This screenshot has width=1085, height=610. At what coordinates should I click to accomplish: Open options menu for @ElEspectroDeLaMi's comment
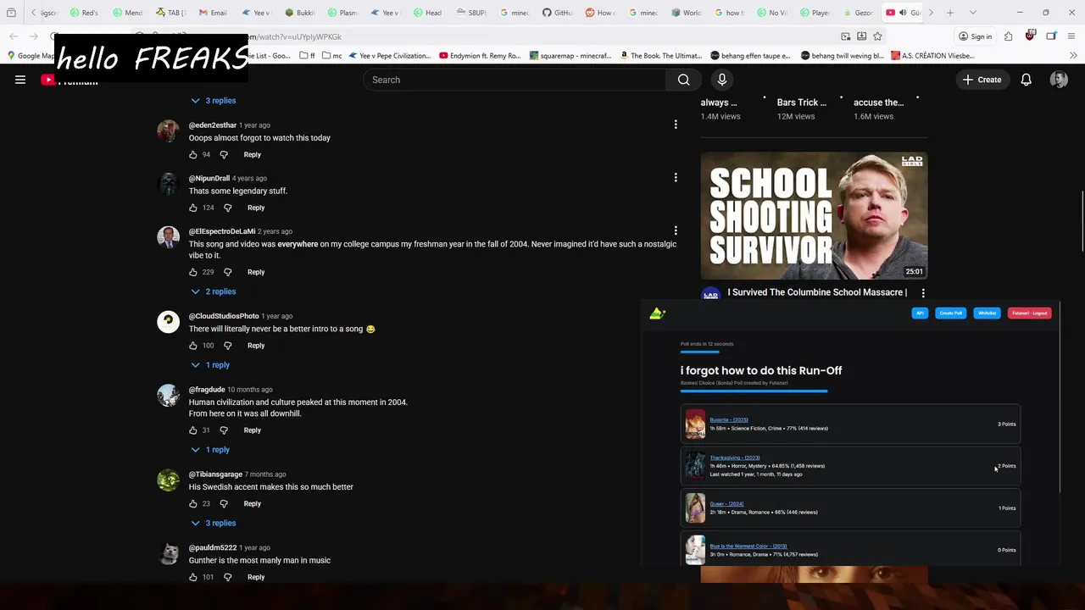click(676, 230)
